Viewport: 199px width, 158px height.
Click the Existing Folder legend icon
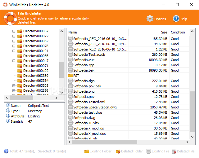click(x=87, y=151)
